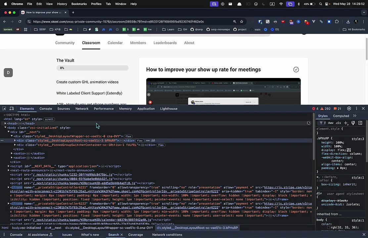
Task: Click the D group switcher avatar
Action: click(8, 72)
